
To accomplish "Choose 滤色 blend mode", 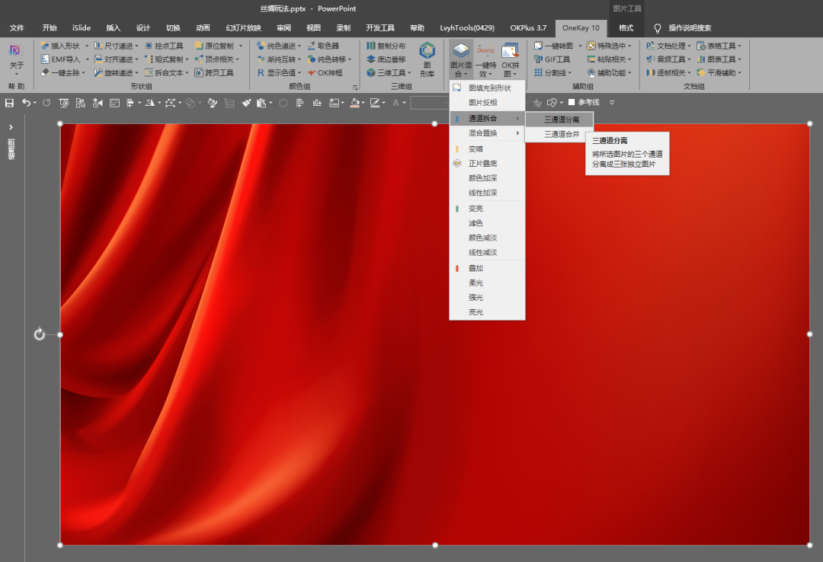I will [487, 223].
